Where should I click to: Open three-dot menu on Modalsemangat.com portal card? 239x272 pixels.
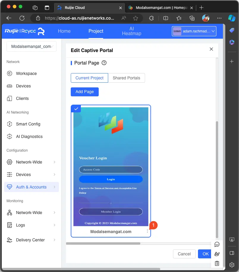point(147,231)
